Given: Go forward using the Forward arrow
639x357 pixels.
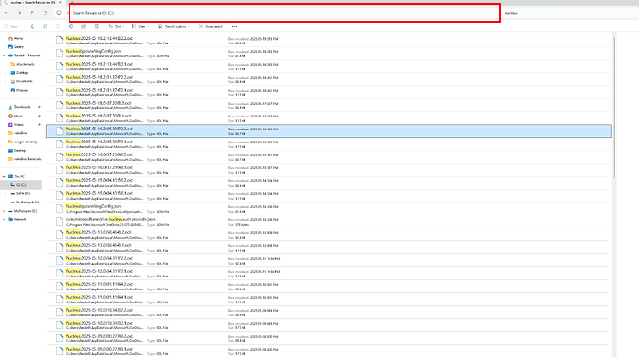Looking at the screenshot, I should 19,13.
